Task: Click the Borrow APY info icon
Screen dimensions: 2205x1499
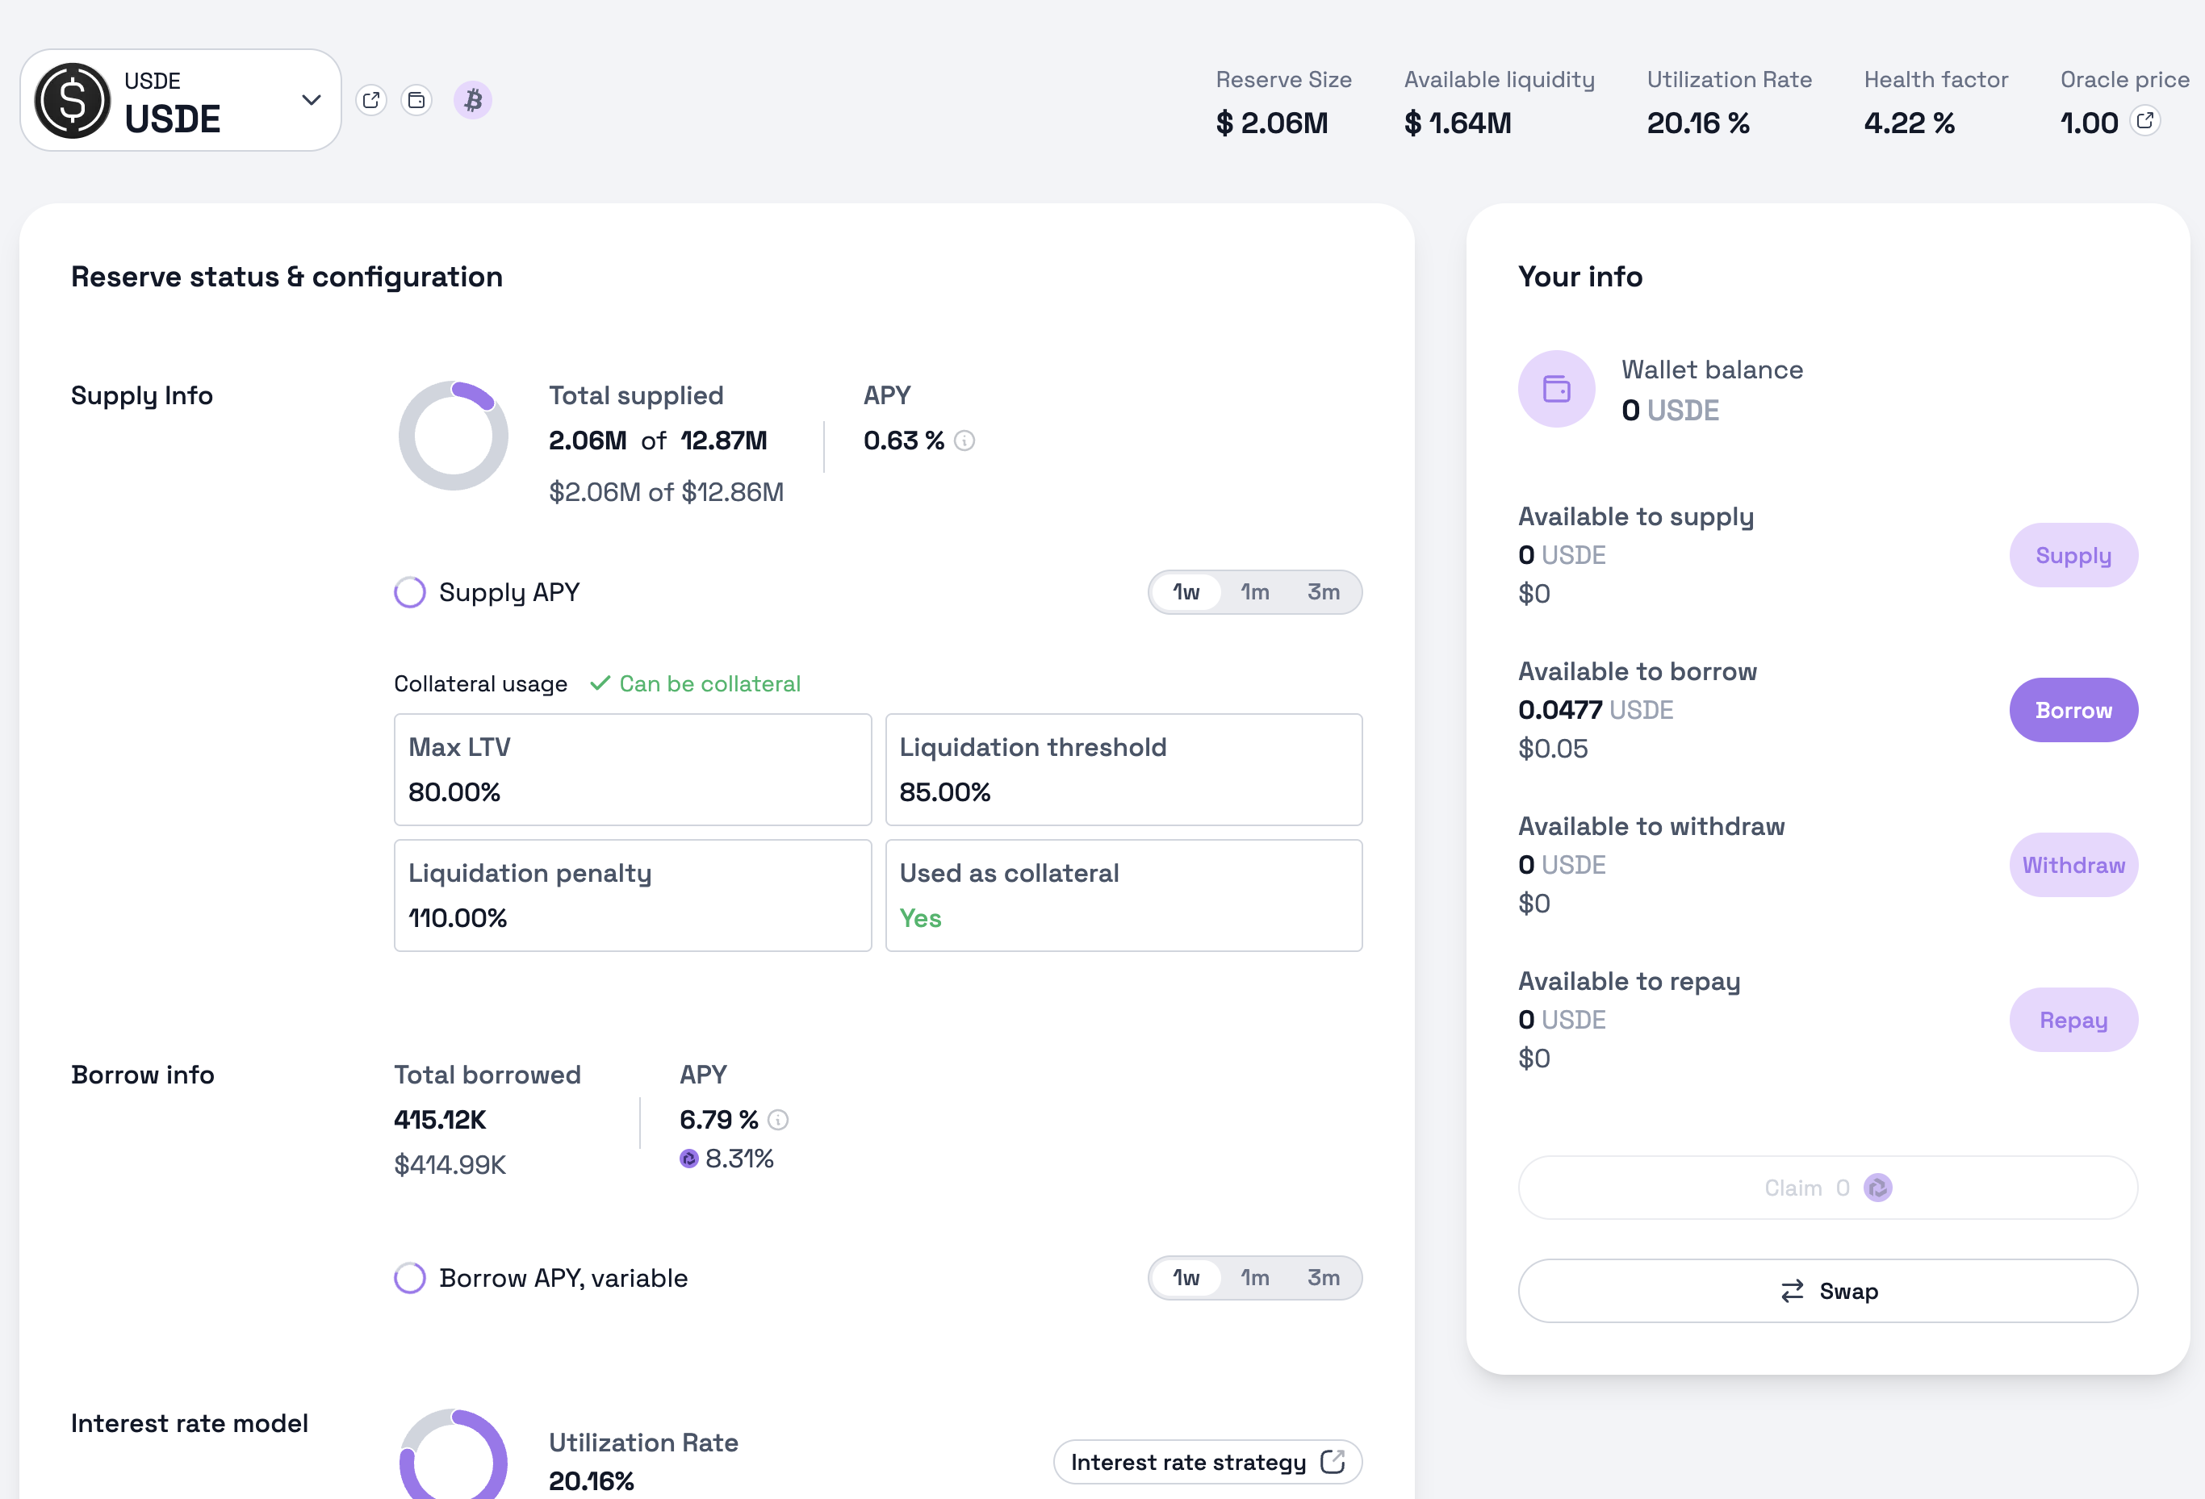Action: pyautogui.click(x=778, y=1120)
